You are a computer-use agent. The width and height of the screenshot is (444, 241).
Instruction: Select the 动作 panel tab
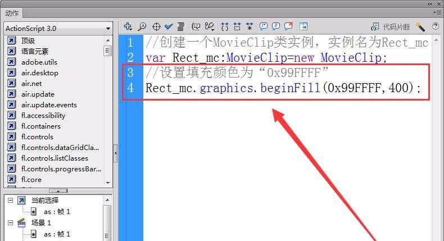(12, 13)
